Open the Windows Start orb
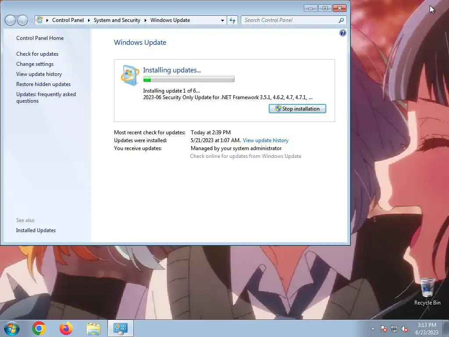Viewport: 449px width, 337px height. [12, 328]
